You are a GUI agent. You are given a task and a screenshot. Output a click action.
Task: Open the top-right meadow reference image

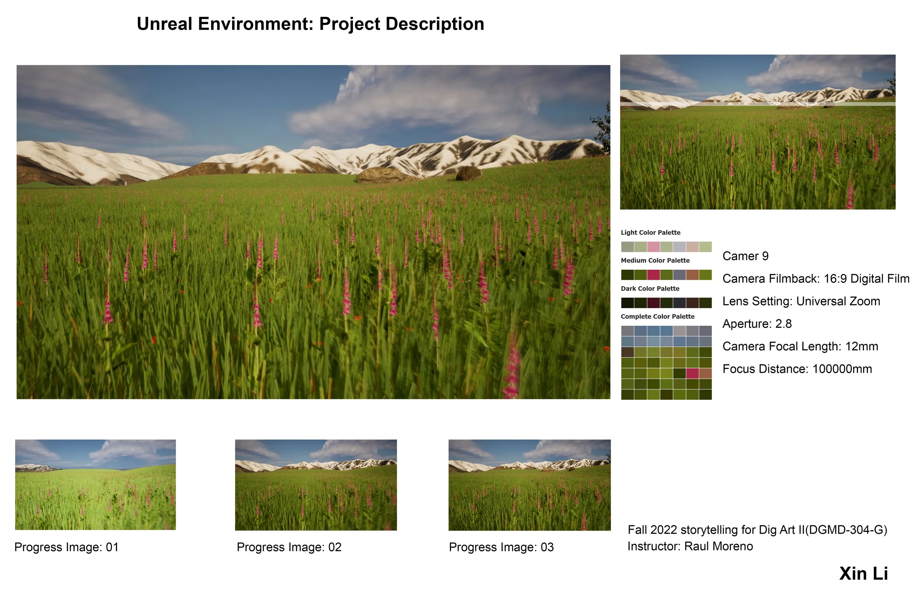(757, 132)
